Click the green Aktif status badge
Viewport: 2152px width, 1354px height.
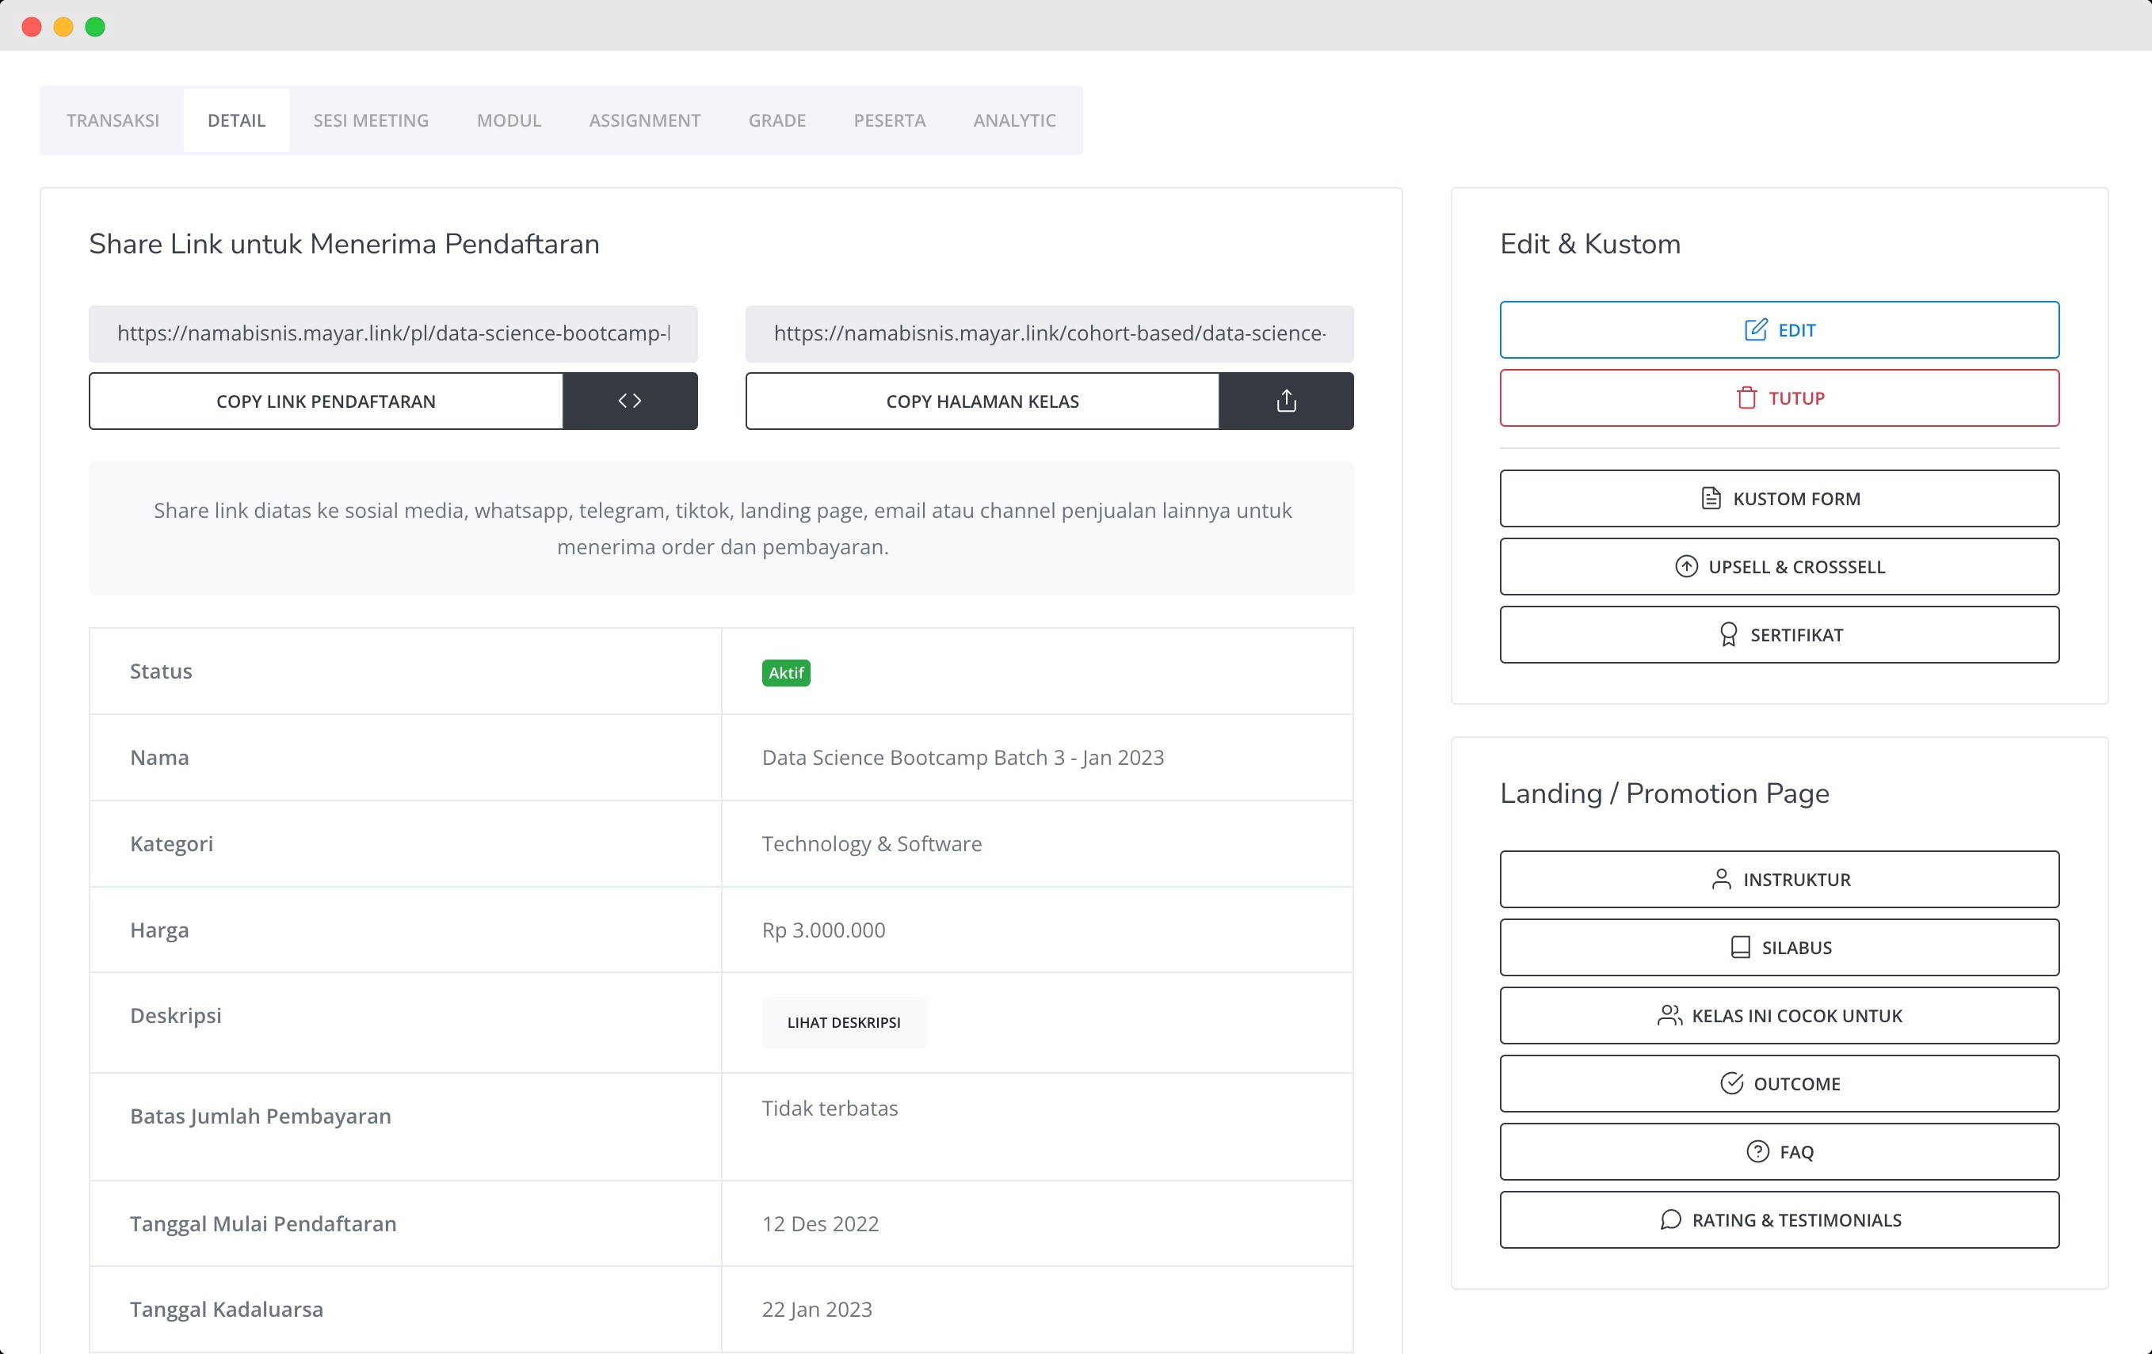[785, 672]
